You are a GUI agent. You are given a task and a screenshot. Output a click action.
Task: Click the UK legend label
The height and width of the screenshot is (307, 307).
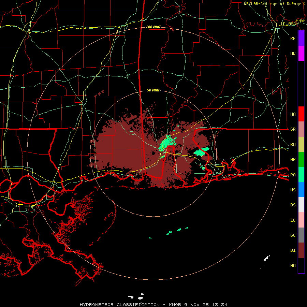pos(293,54)
